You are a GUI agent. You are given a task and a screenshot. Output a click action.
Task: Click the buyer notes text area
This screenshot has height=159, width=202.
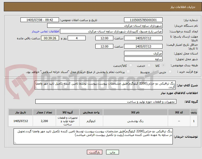[x=93, y=136]
